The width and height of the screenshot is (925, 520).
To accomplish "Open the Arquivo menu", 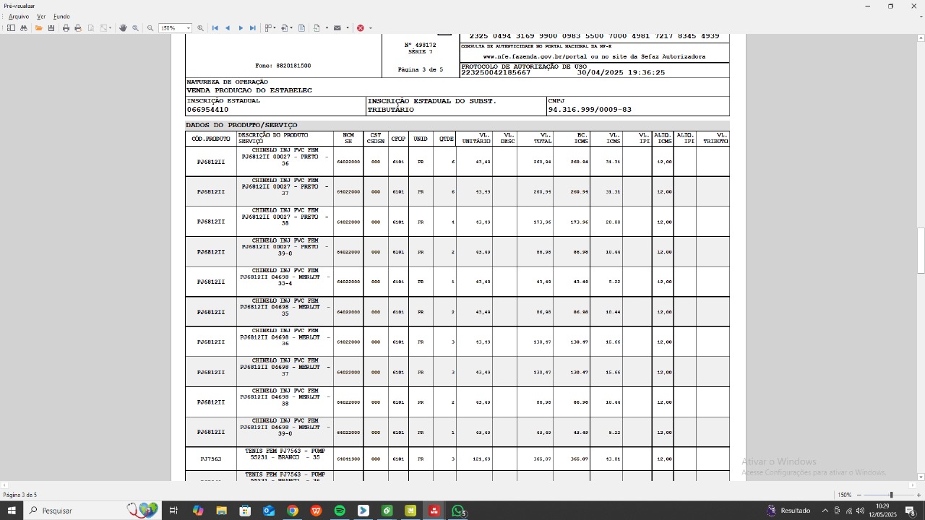I will (19, 16).
